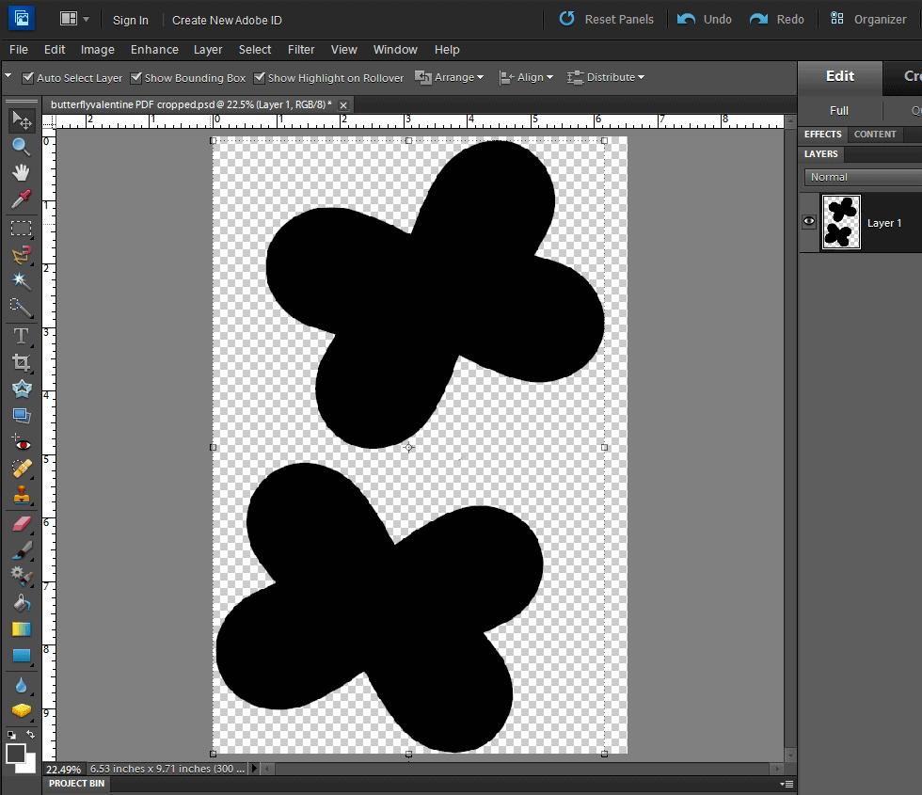Switch to the Content tab
The image size is (922, 795).
pyautogui.click(x=875, y=135)
